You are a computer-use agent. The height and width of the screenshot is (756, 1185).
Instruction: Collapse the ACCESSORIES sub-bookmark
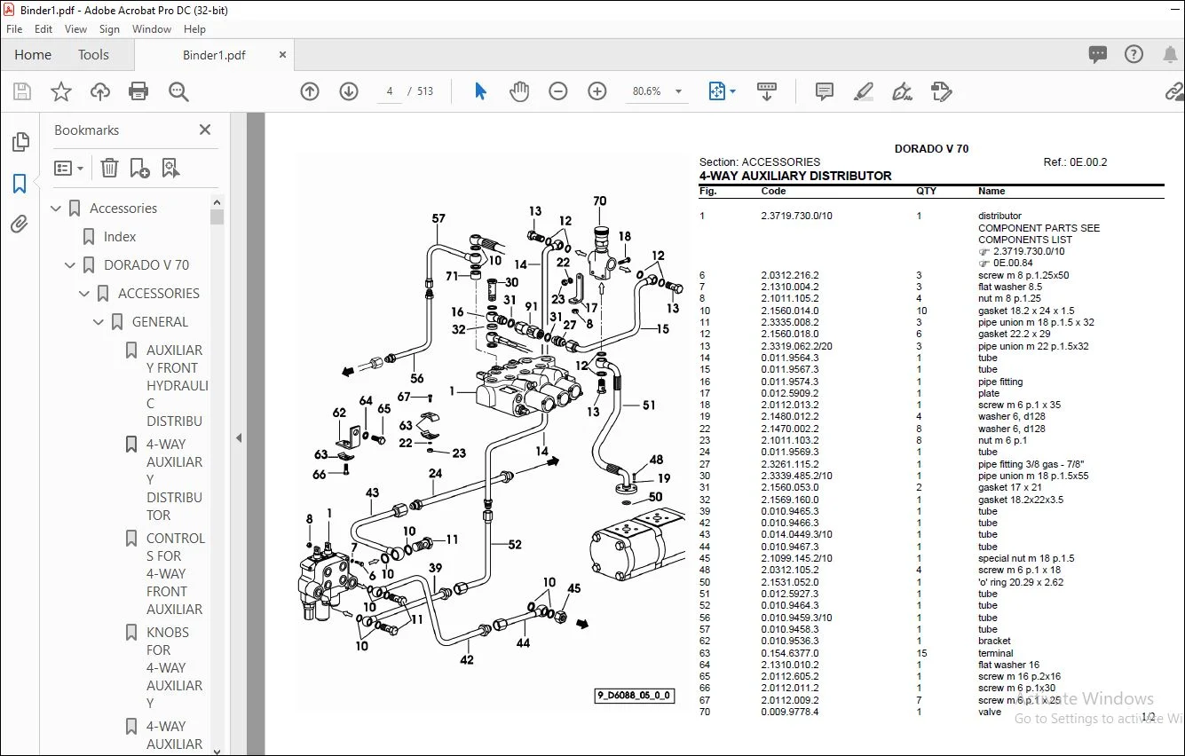click(x=85, y=294)
